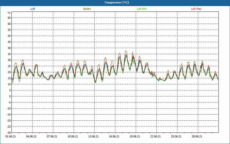
Task: Click the 25.06.21 date label
Action: (176, 137)
